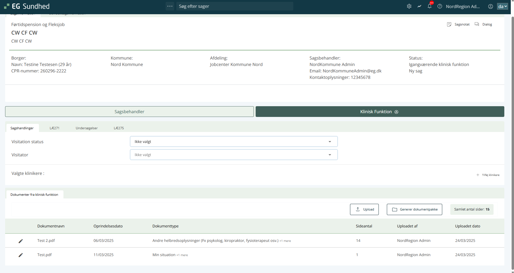
Task: Switch to the Undersøgelser tab
Action: tap(87, 128)
